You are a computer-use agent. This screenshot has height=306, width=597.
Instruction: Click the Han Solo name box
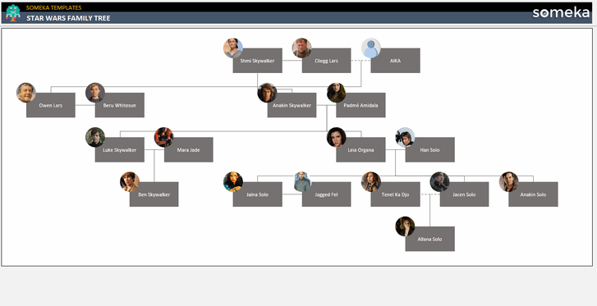click(x=429, y=149)
